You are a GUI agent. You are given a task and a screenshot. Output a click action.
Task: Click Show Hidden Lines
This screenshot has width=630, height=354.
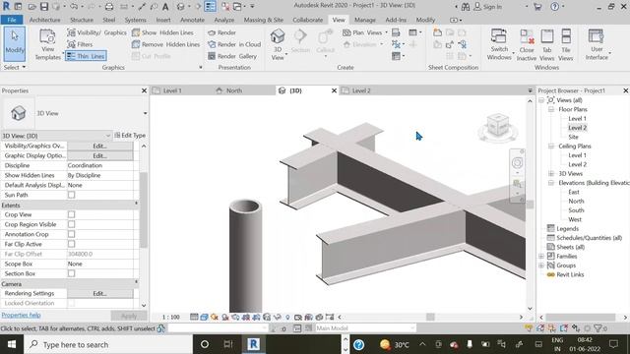click(162, 32)
